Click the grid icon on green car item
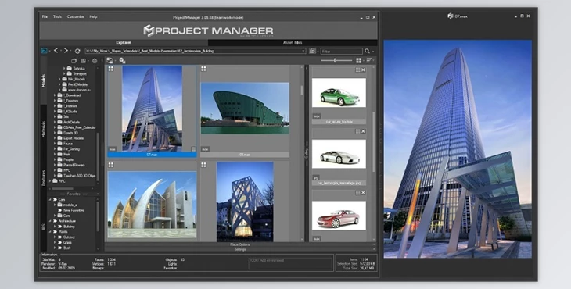 point(357,70)
